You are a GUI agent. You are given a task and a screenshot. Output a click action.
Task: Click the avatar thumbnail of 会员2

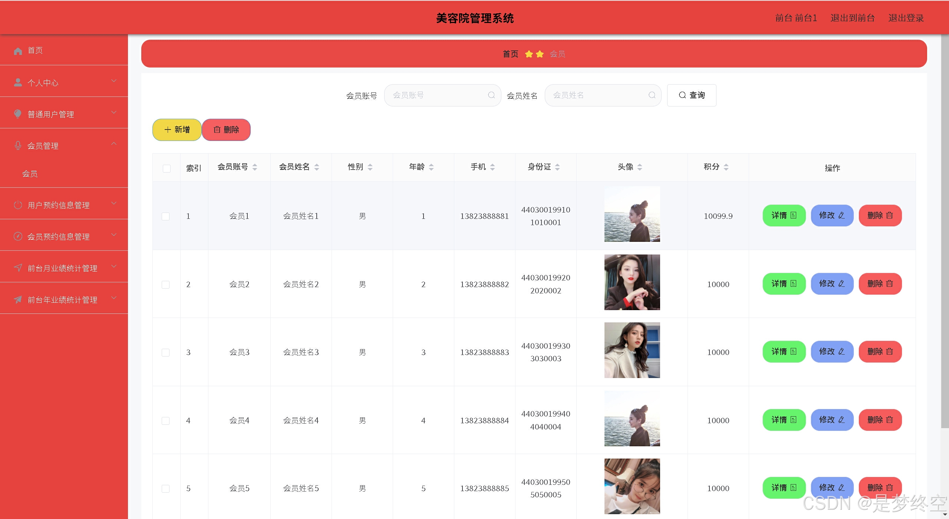[x=632, y=282]
